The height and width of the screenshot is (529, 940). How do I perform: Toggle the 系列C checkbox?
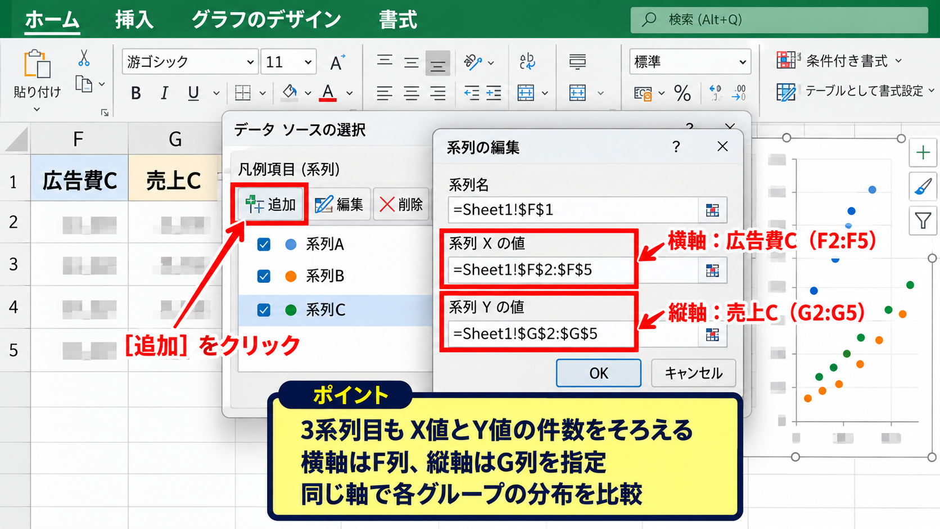coord(264,310)
